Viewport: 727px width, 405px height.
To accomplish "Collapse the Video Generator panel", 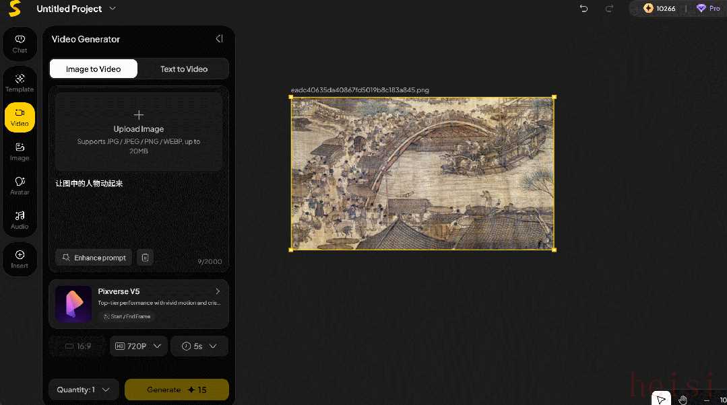I will [x=219, y=39].
